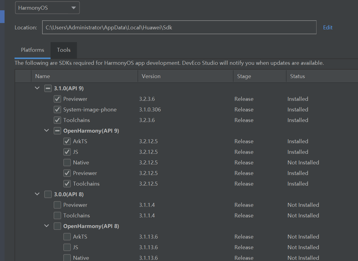358x261 pixels.
Task: Click version 3.1.0.306 cell
Action: click(x=150, y=110)
